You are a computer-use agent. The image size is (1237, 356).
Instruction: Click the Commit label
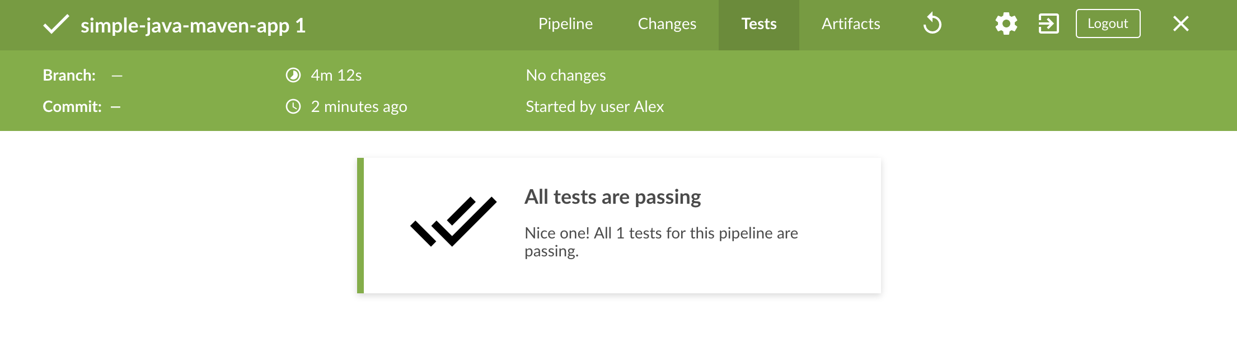tap(72, 106)
